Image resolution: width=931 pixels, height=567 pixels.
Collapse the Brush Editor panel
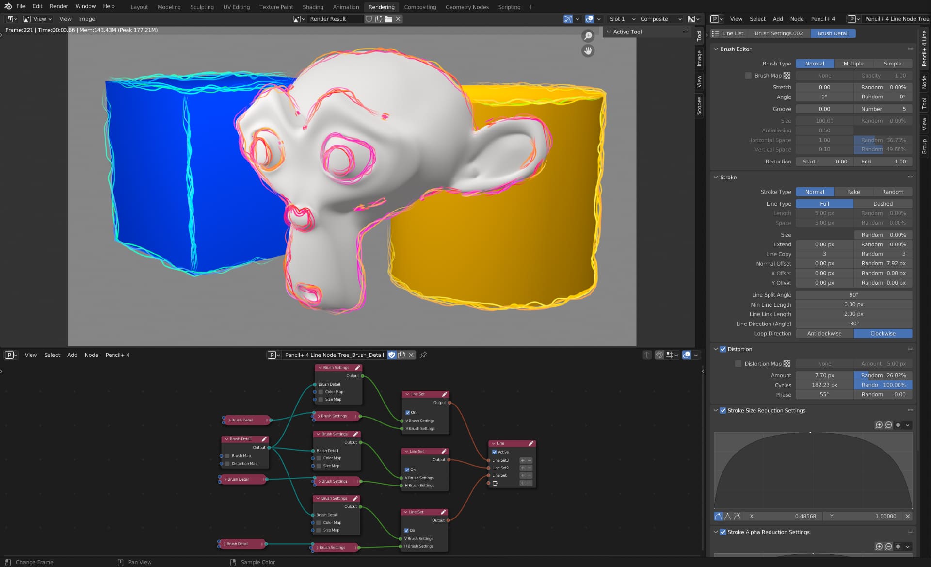716,49
